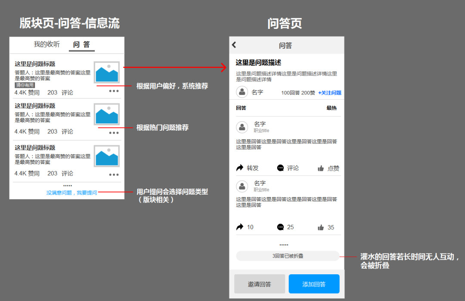Viewport: 465px width, 301px height.
Task: Click the +关注问题 follow link
Action: tap(329, 93)
